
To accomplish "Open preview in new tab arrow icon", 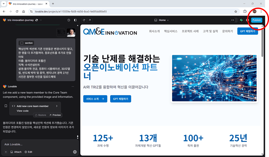I will click(90, 20).
